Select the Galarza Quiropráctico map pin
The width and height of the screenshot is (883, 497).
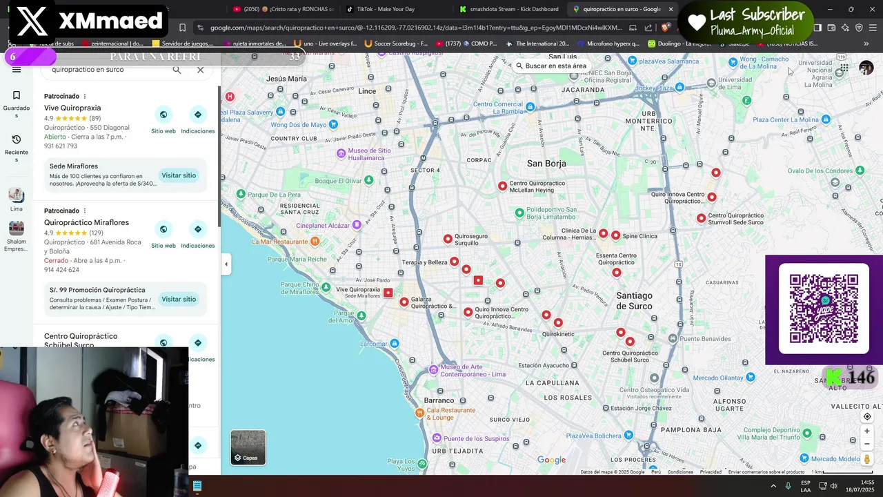click(x=404, y=302)
